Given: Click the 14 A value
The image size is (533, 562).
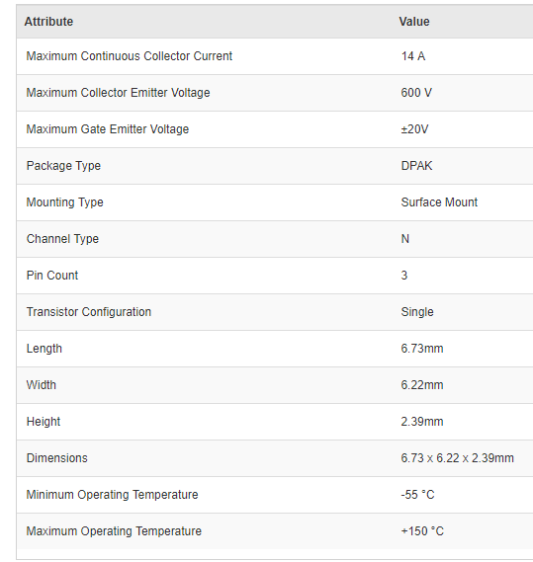Looking at the screenshot, I should point(413,56).
